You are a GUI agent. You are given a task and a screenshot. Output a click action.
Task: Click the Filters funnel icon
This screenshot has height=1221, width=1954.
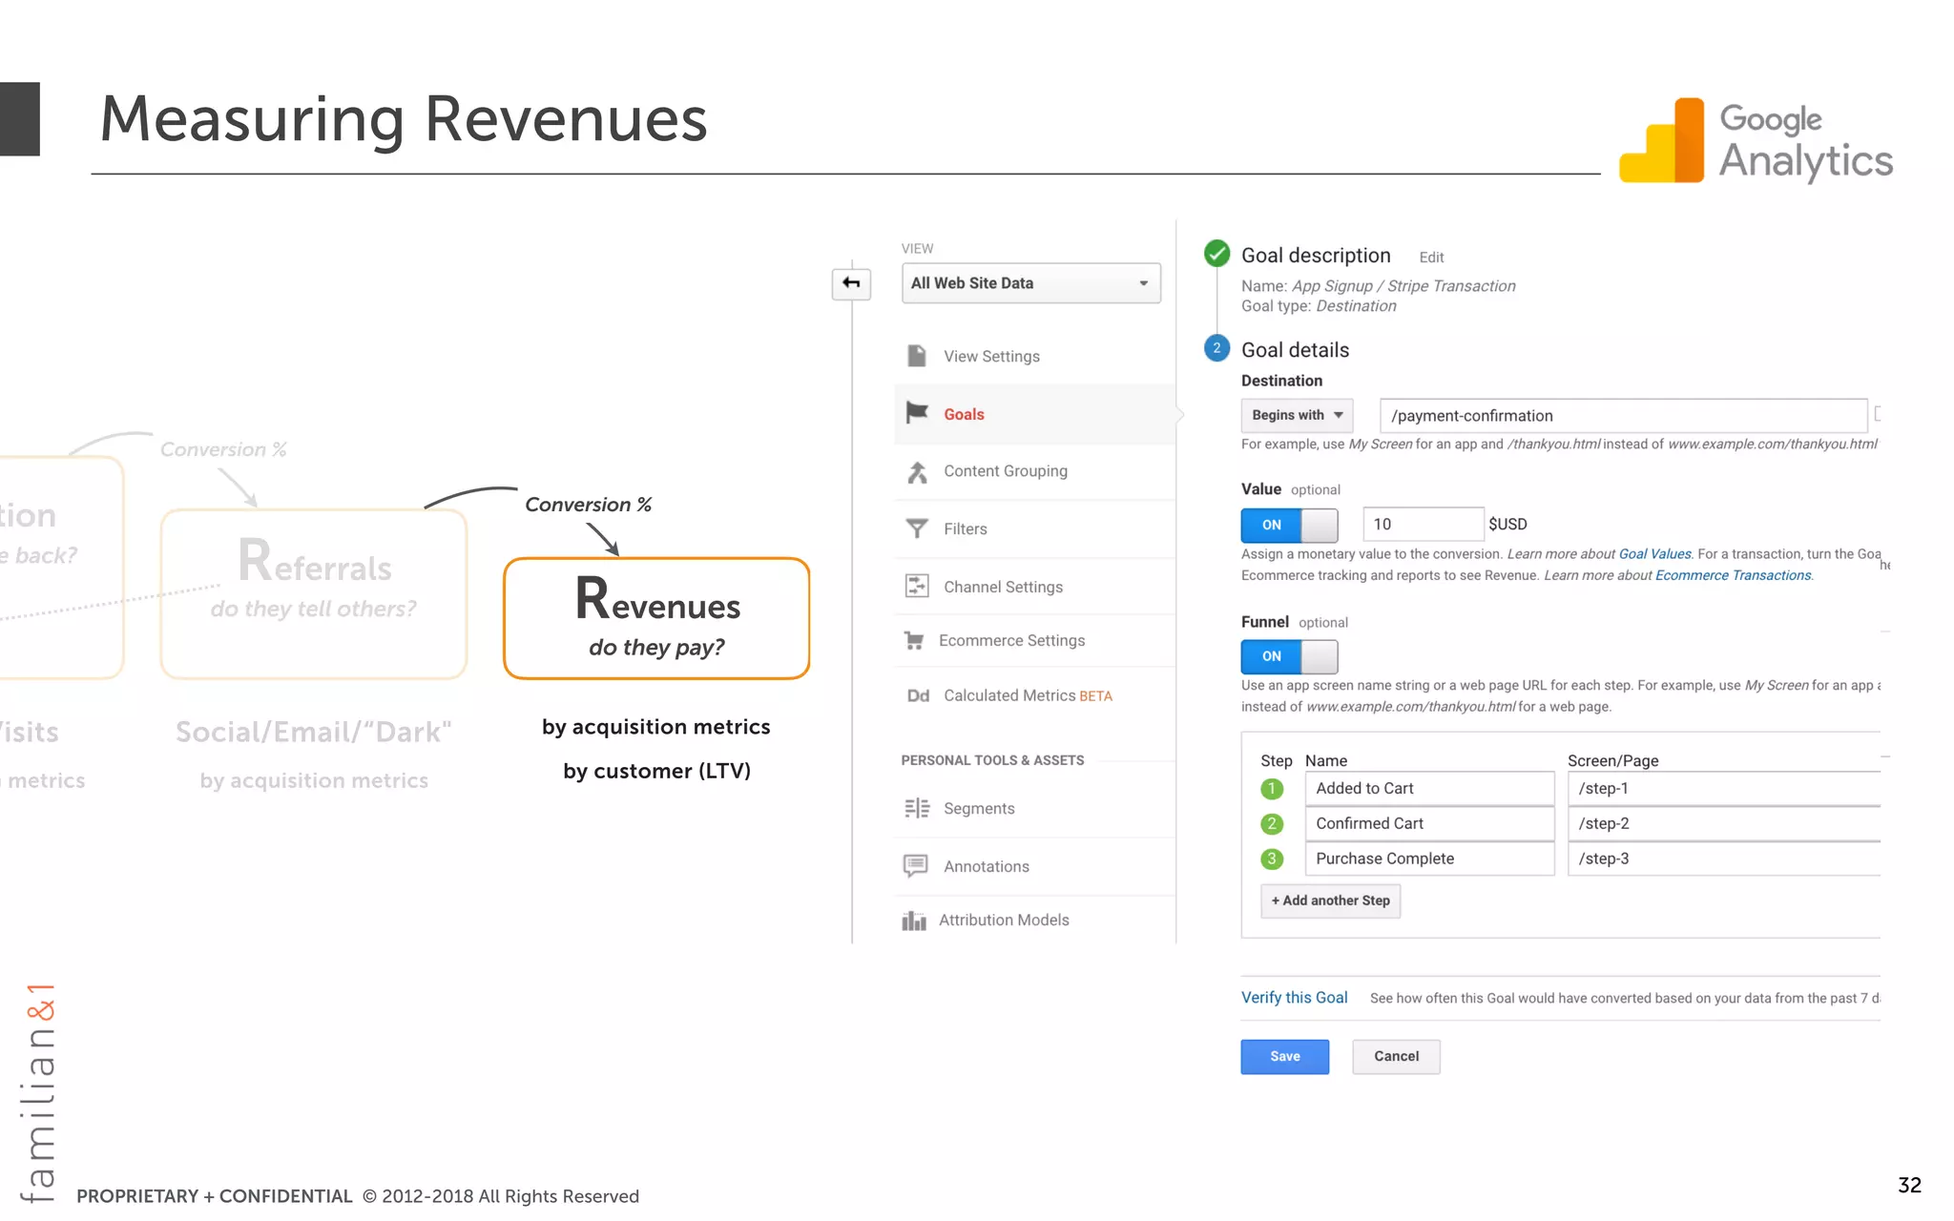(917, 528)
